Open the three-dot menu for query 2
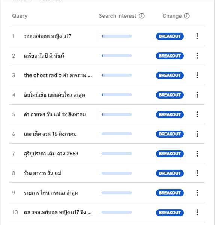This screenshot has width=215, height=225. click(197, 56)
